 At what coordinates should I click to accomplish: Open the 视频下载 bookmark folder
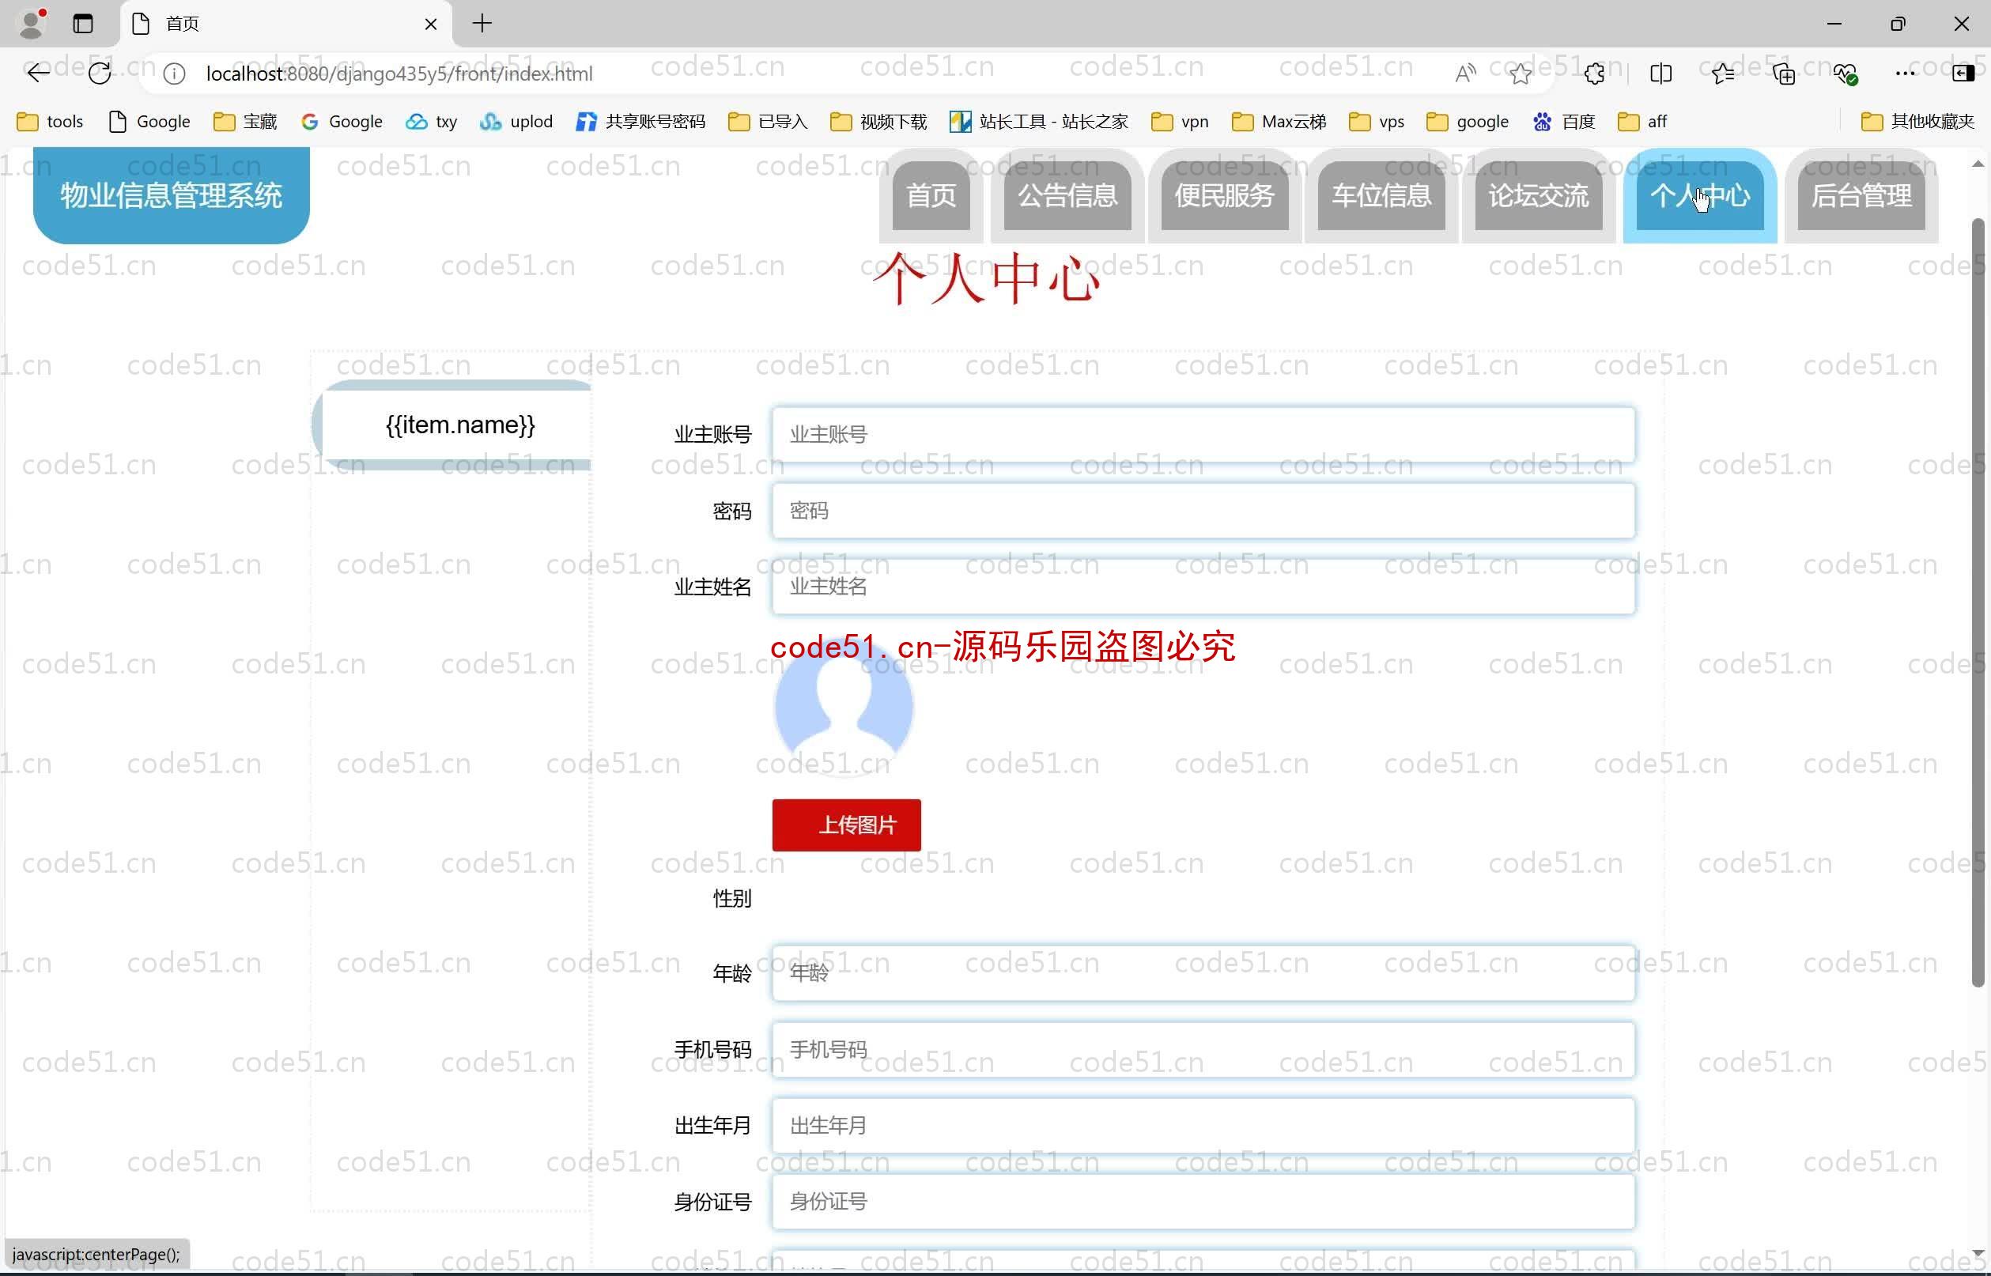click(x=878, y=122)
